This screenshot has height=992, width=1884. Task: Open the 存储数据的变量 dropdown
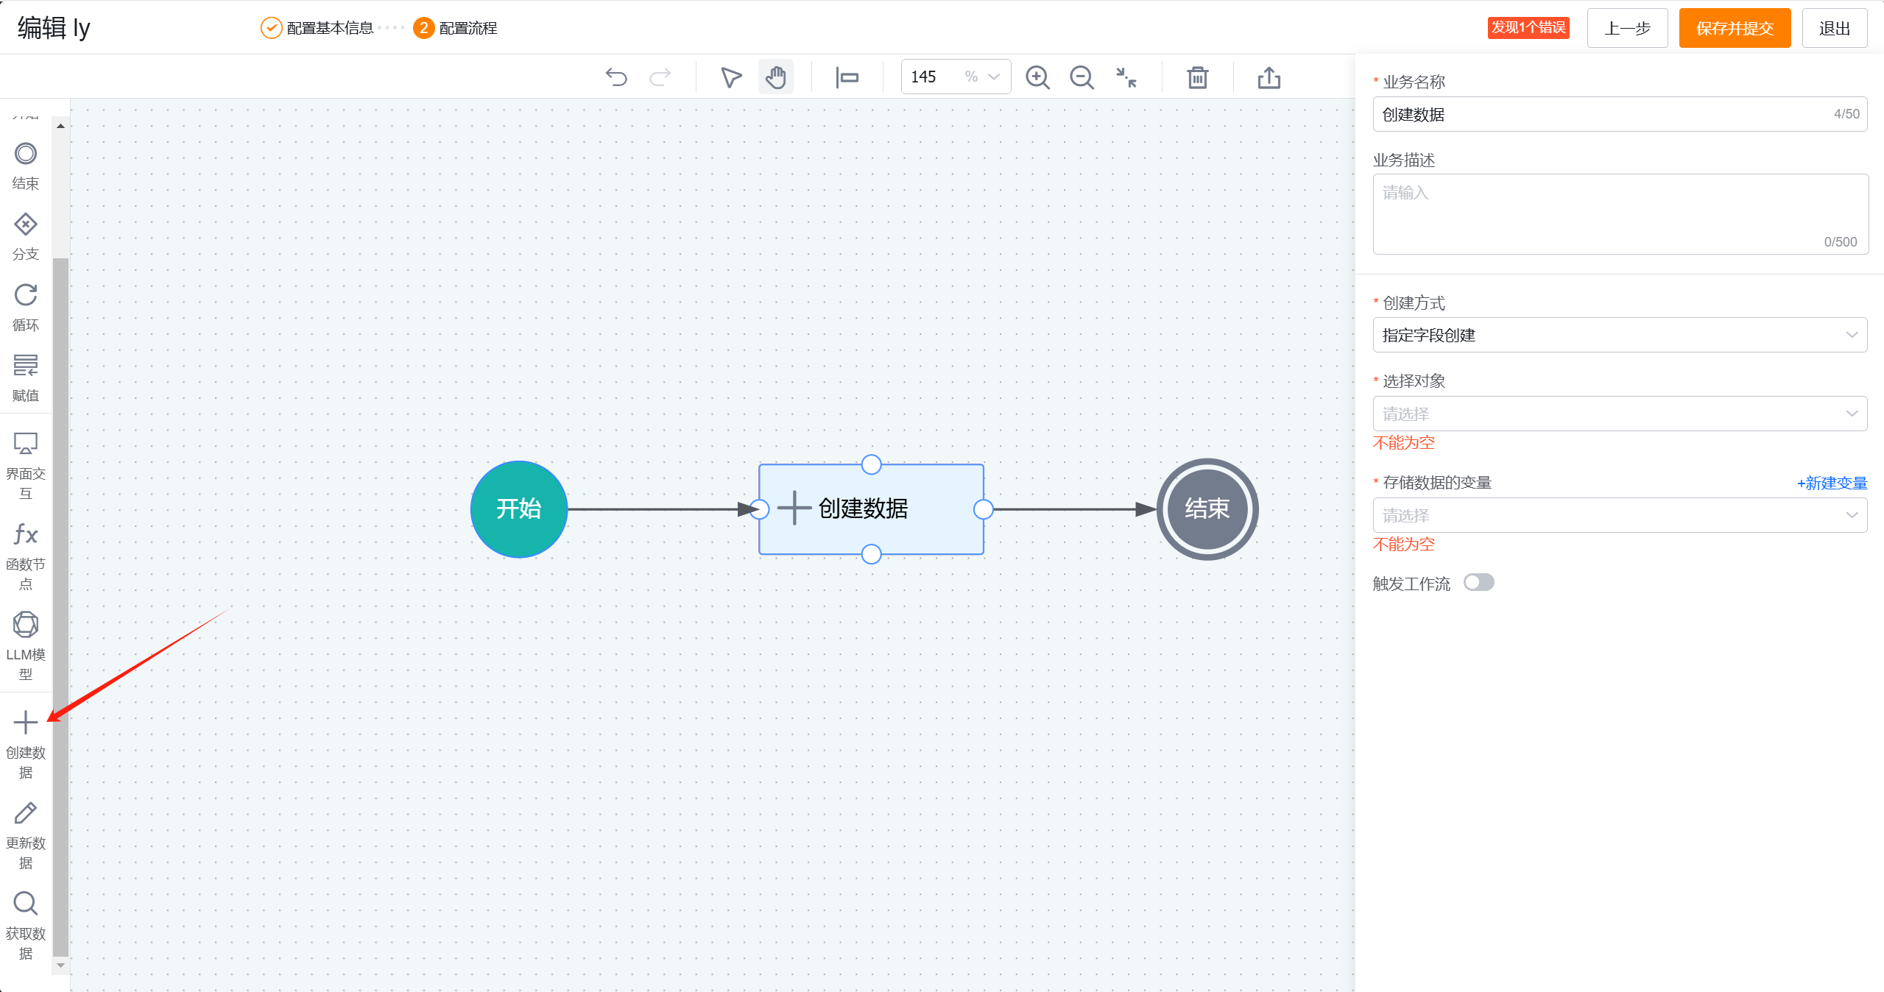point(1619,515)
